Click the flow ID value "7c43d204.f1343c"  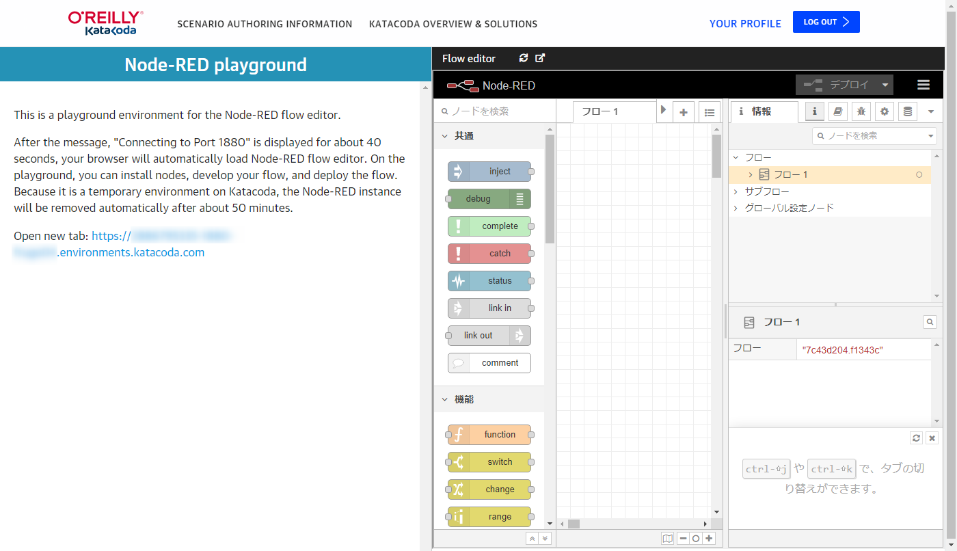tap(843, 350)
